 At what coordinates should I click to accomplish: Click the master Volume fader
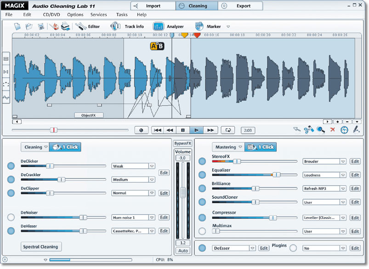tap(183, 192)
